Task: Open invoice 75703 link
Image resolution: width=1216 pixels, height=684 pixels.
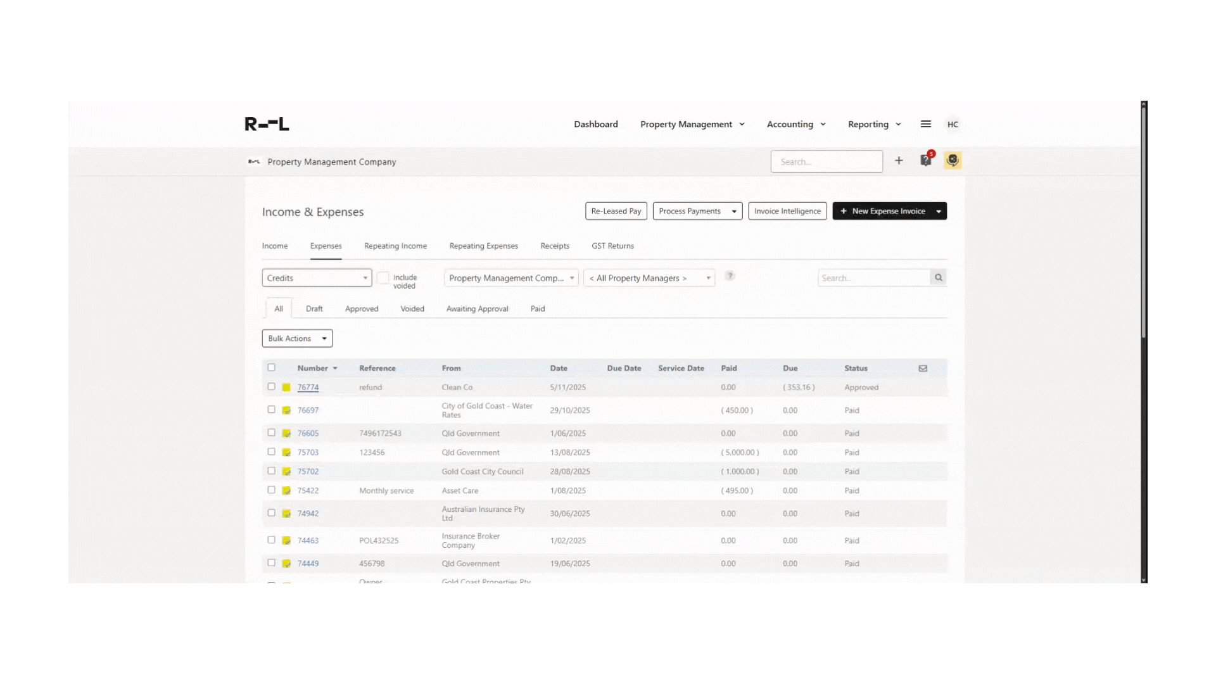Action: click(x=308, y=452)
